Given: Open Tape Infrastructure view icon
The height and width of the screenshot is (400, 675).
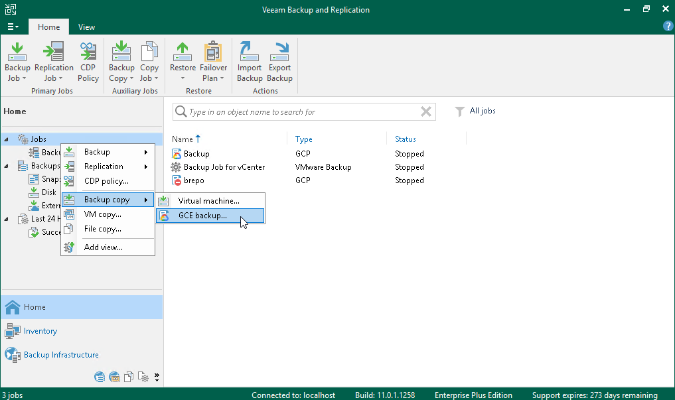Looking at the screenshot, I should 114,377.
